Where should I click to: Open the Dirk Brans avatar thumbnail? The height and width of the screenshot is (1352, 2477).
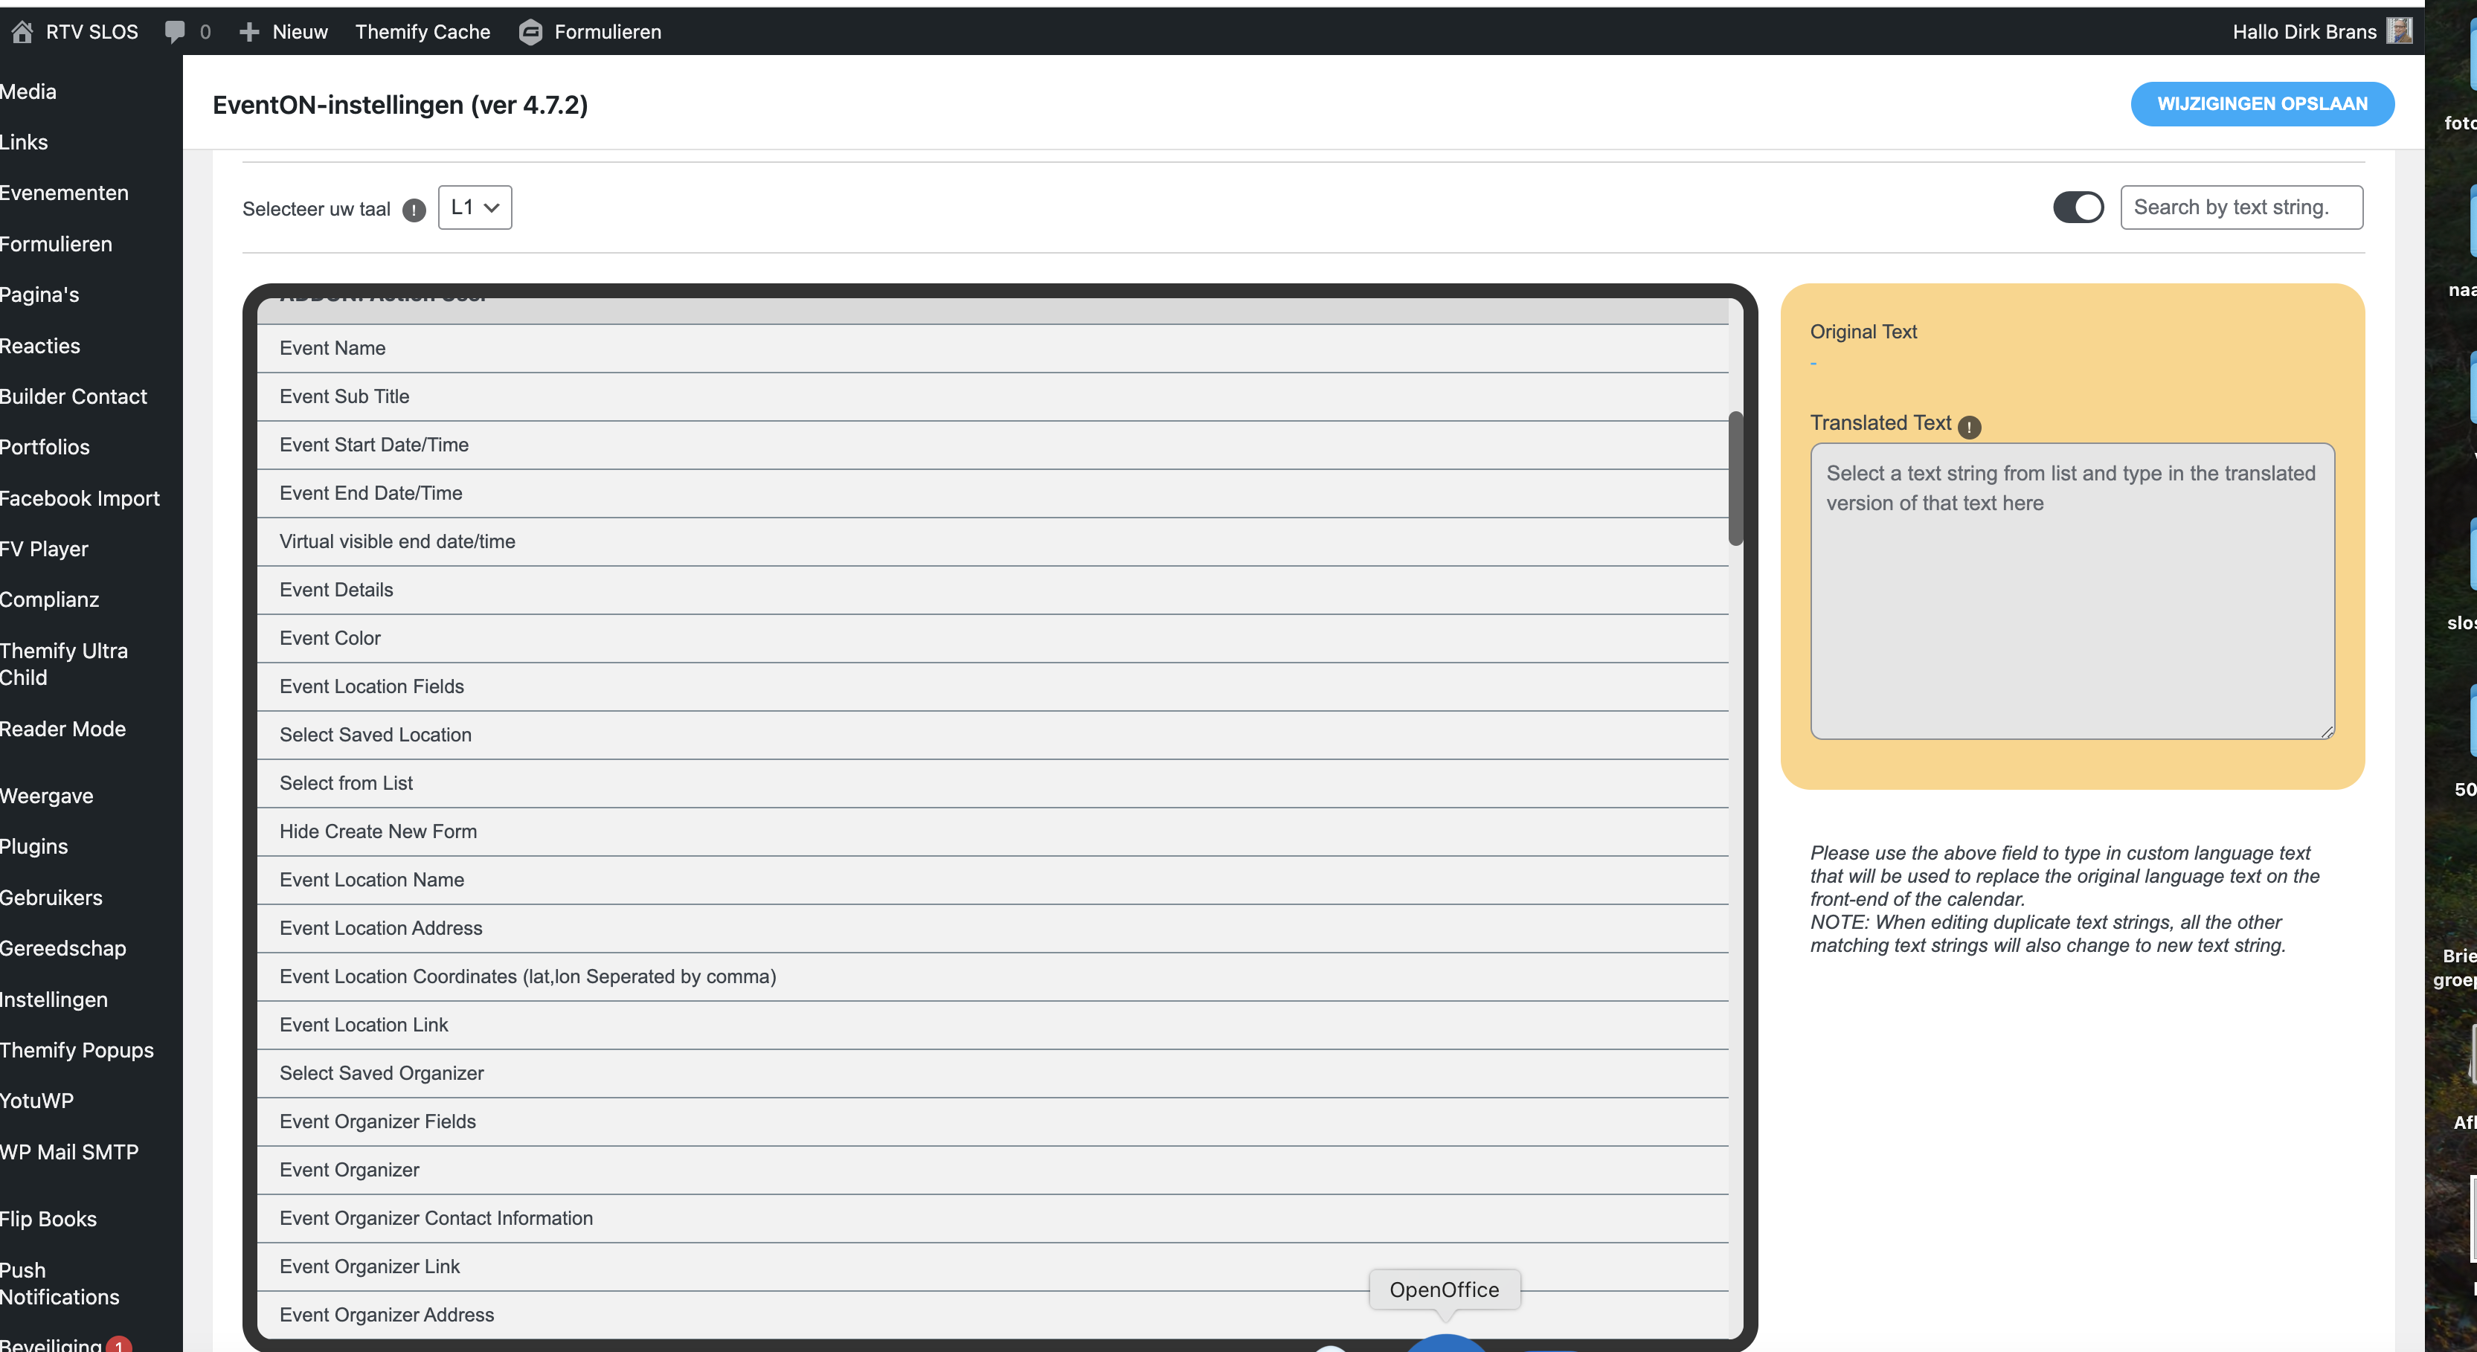[2399, 30]
